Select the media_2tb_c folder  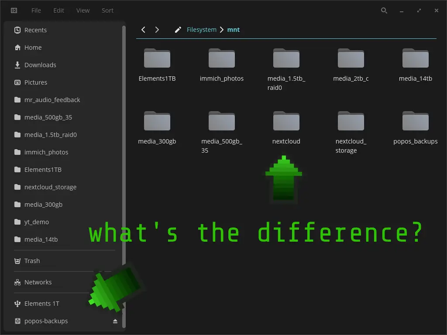pos(351,65)
